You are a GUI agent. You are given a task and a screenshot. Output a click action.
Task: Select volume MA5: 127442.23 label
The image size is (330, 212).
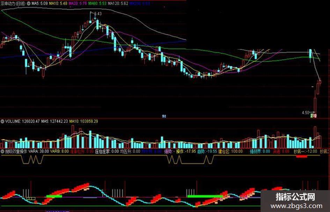pos(54,121)
